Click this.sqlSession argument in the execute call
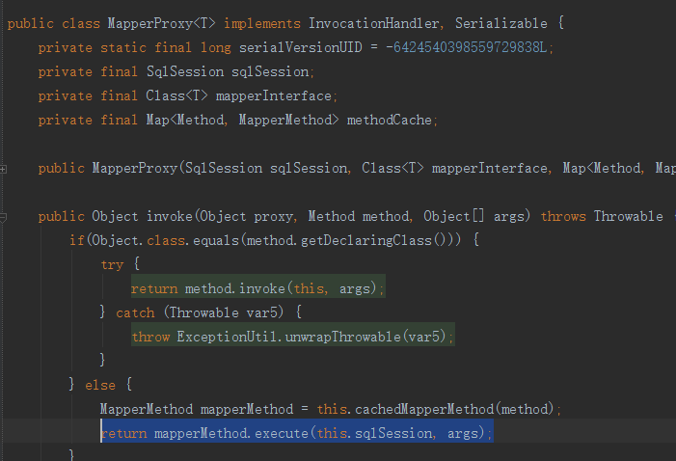 (x=375, y=433)
